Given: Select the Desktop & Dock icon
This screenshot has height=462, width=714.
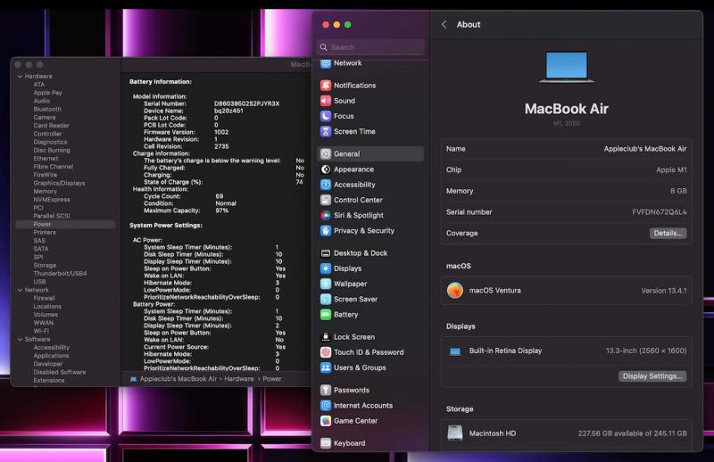Looking at the screenshot, I should (x=325, y=253).
